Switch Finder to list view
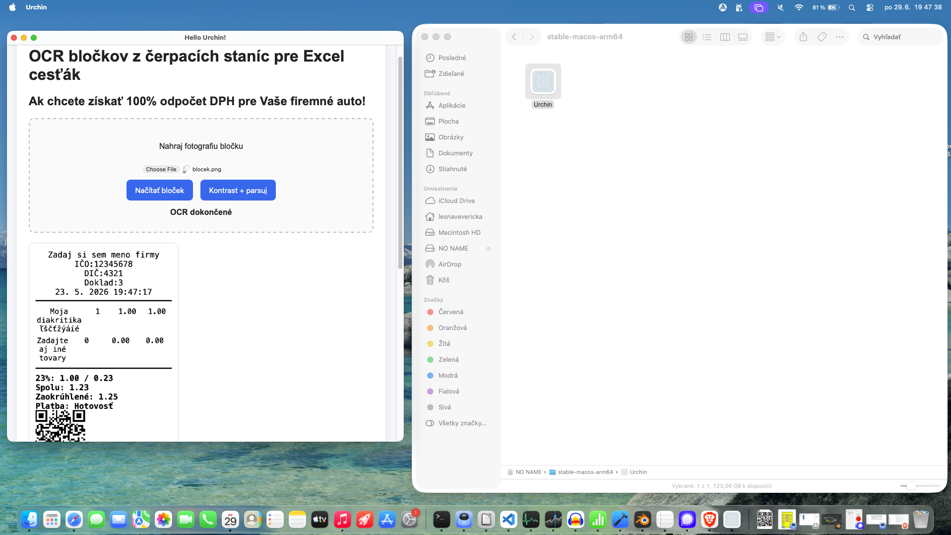This screenshot has height=535, width=951. point(707,37)
